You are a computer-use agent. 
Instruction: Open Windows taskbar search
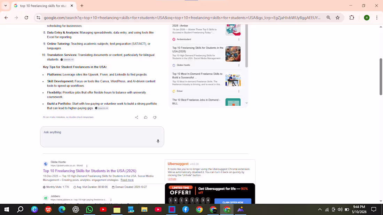[21, 209]
